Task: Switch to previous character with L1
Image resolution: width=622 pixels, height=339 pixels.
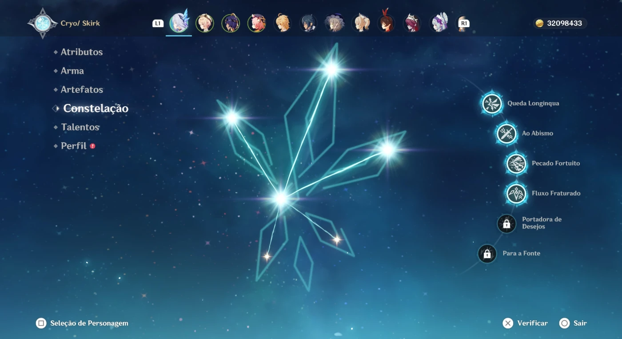Action: (158, 24)
